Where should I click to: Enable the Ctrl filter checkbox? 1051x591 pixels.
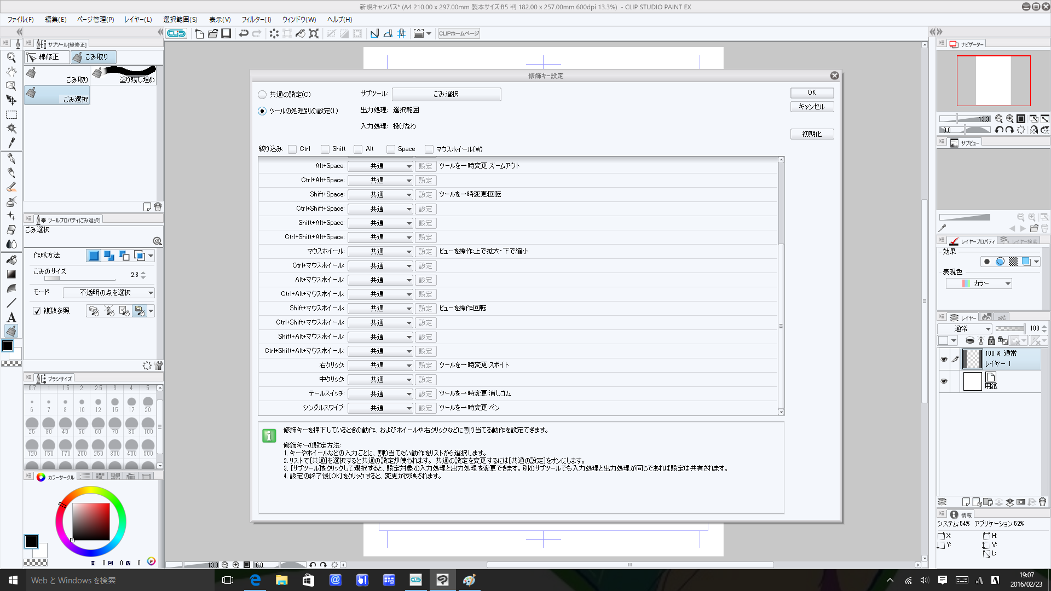293,149
